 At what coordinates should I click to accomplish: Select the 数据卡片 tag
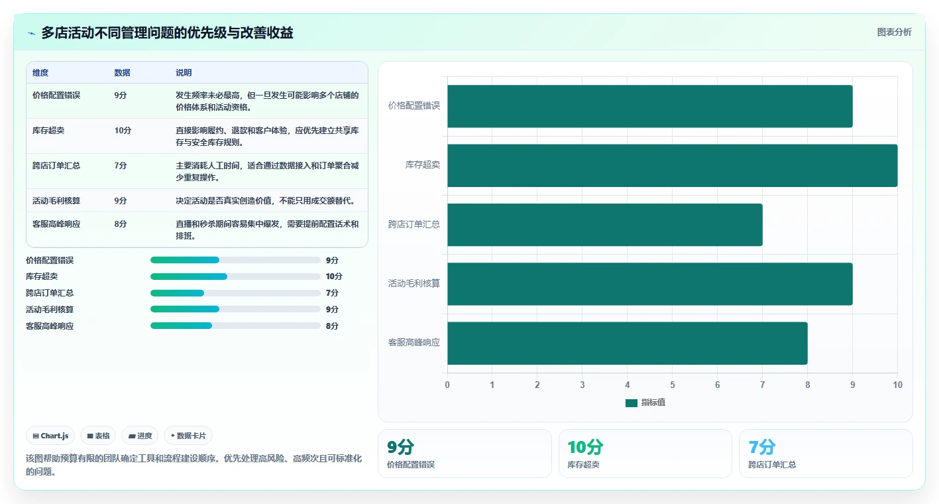click(188, 436)
